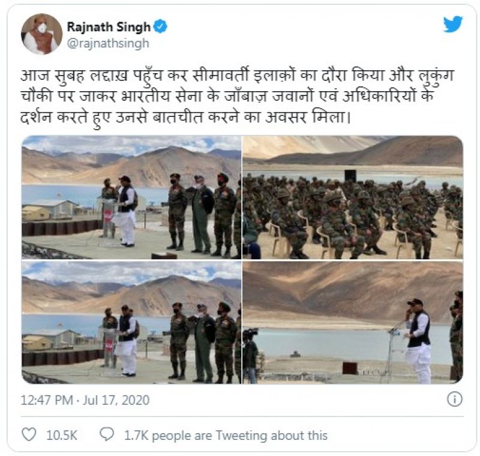Open the top-left photo of the podium speech
Viewport: 480px width, 456px height.
131,197
